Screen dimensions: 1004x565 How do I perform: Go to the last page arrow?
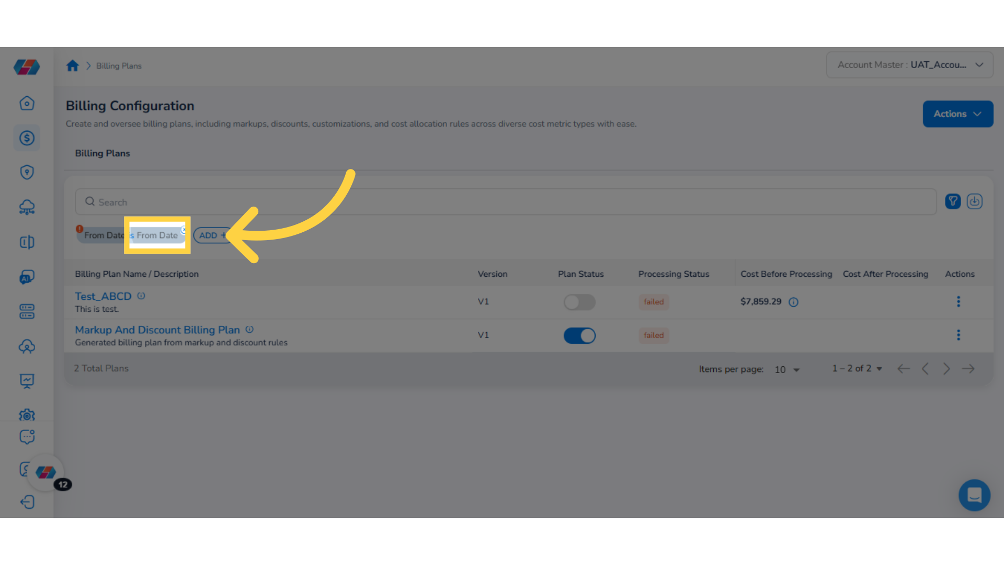click(968, 369)
